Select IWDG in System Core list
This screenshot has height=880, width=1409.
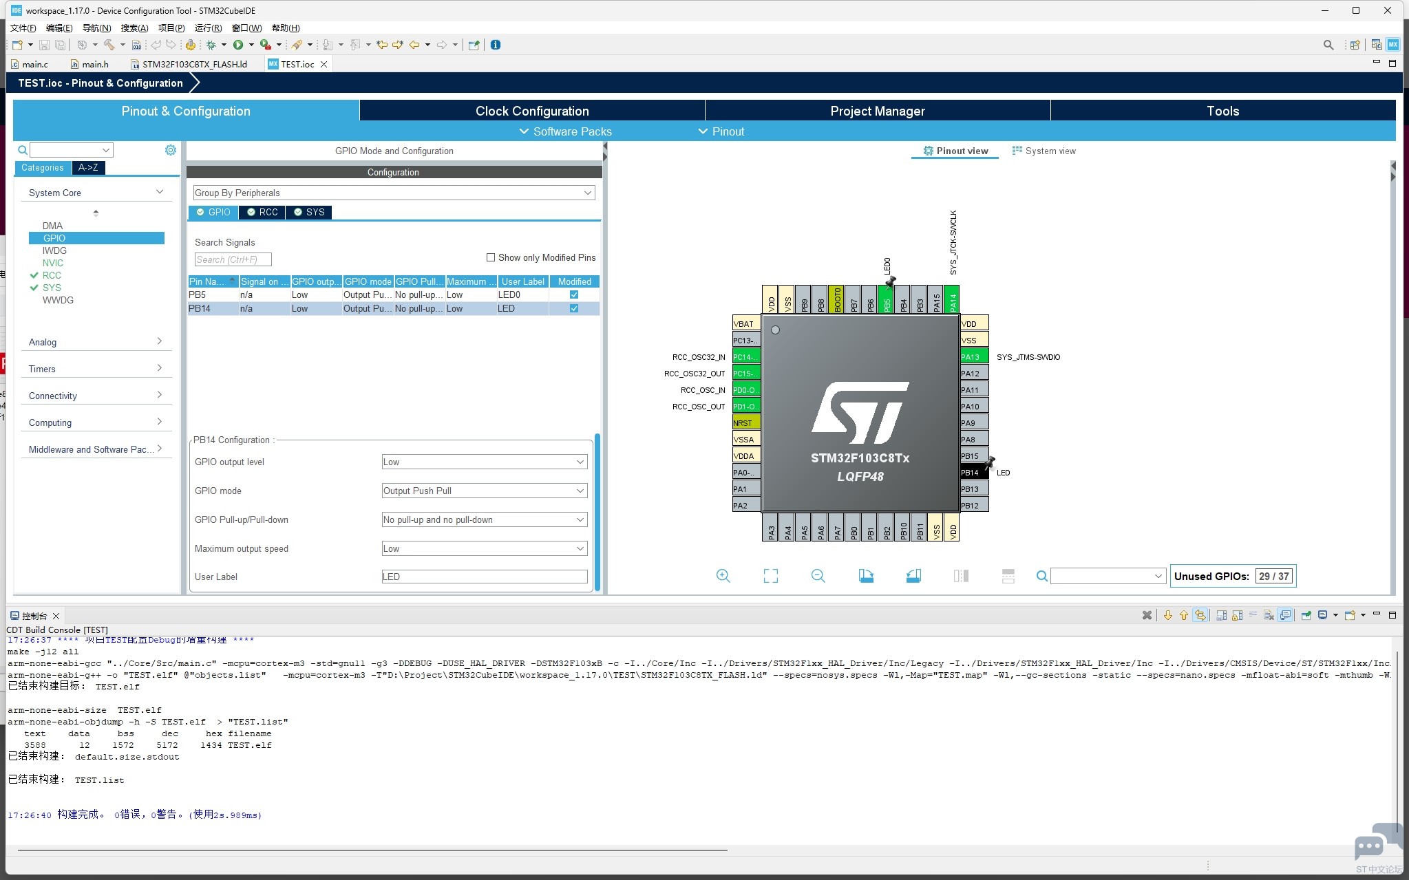click(x=54, y=250)
